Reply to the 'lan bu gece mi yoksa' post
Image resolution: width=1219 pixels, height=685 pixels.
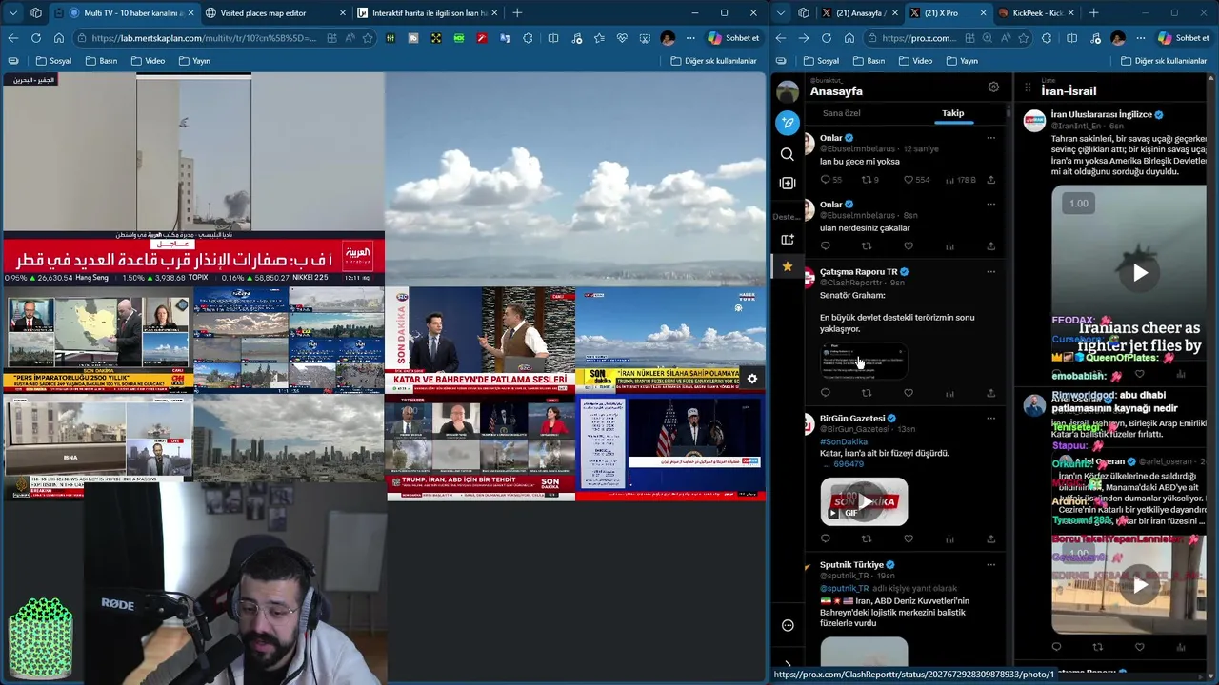826,180
